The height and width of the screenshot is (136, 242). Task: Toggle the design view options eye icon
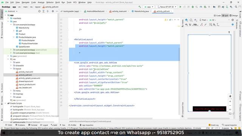point(186,25)
